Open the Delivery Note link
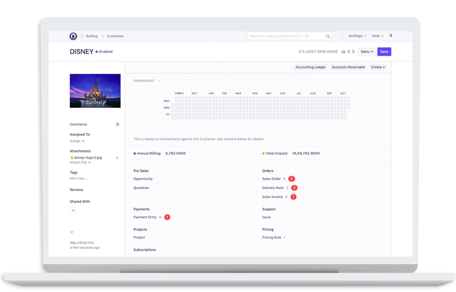 (273, 188)
